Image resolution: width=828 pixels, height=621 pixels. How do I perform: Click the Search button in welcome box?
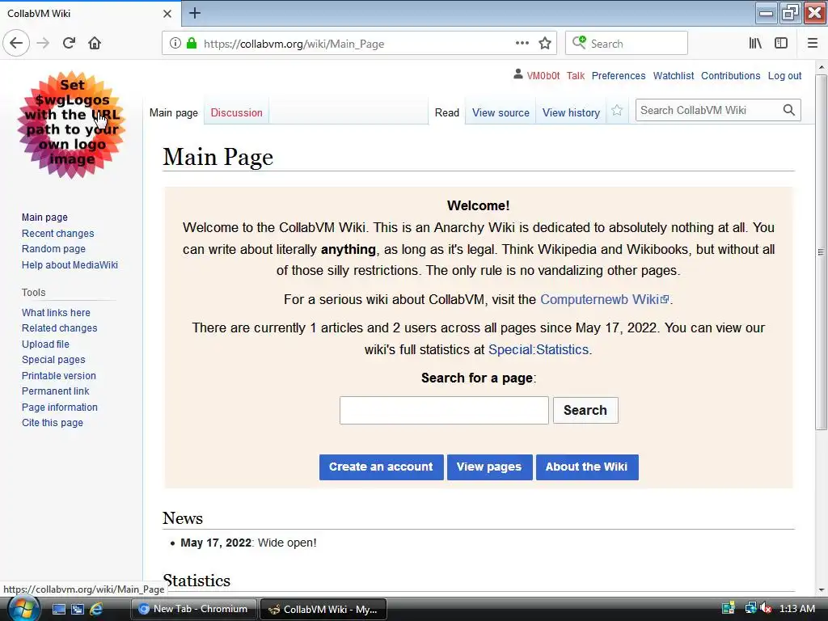point(585,410)
